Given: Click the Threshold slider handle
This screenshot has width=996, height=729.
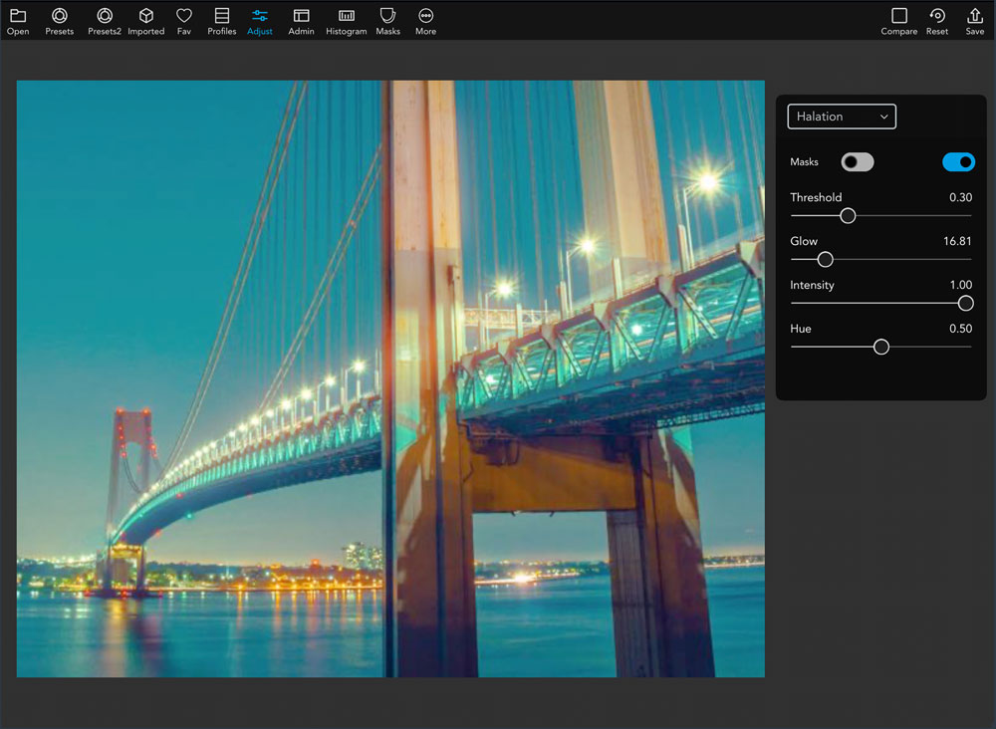Looking at the screenshot, I should click(x=848, y=215).
